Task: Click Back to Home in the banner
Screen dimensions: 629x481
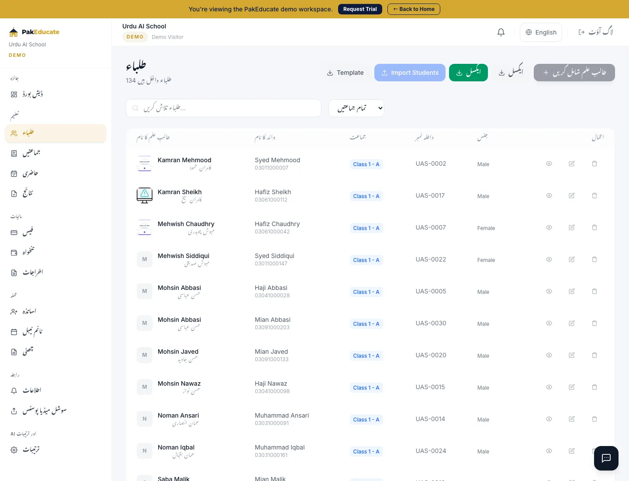Action: click(x=414, y=9)
